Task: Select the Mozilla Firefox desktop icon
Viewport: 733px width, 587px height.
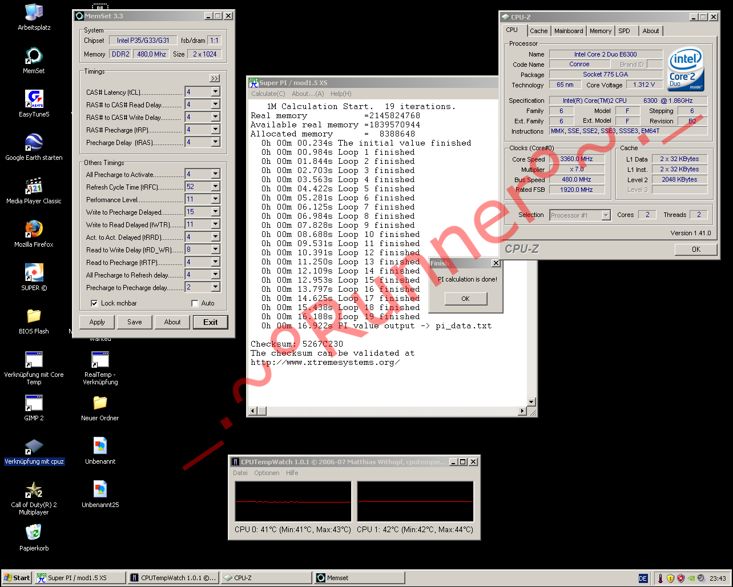Action: click(x=34, y=234)
